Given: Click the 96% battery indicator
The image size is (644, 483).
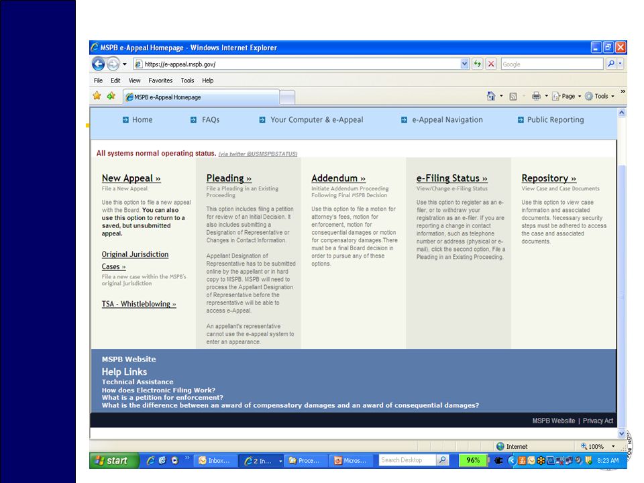Looking at the screenshot, I should tap(473, 460).
